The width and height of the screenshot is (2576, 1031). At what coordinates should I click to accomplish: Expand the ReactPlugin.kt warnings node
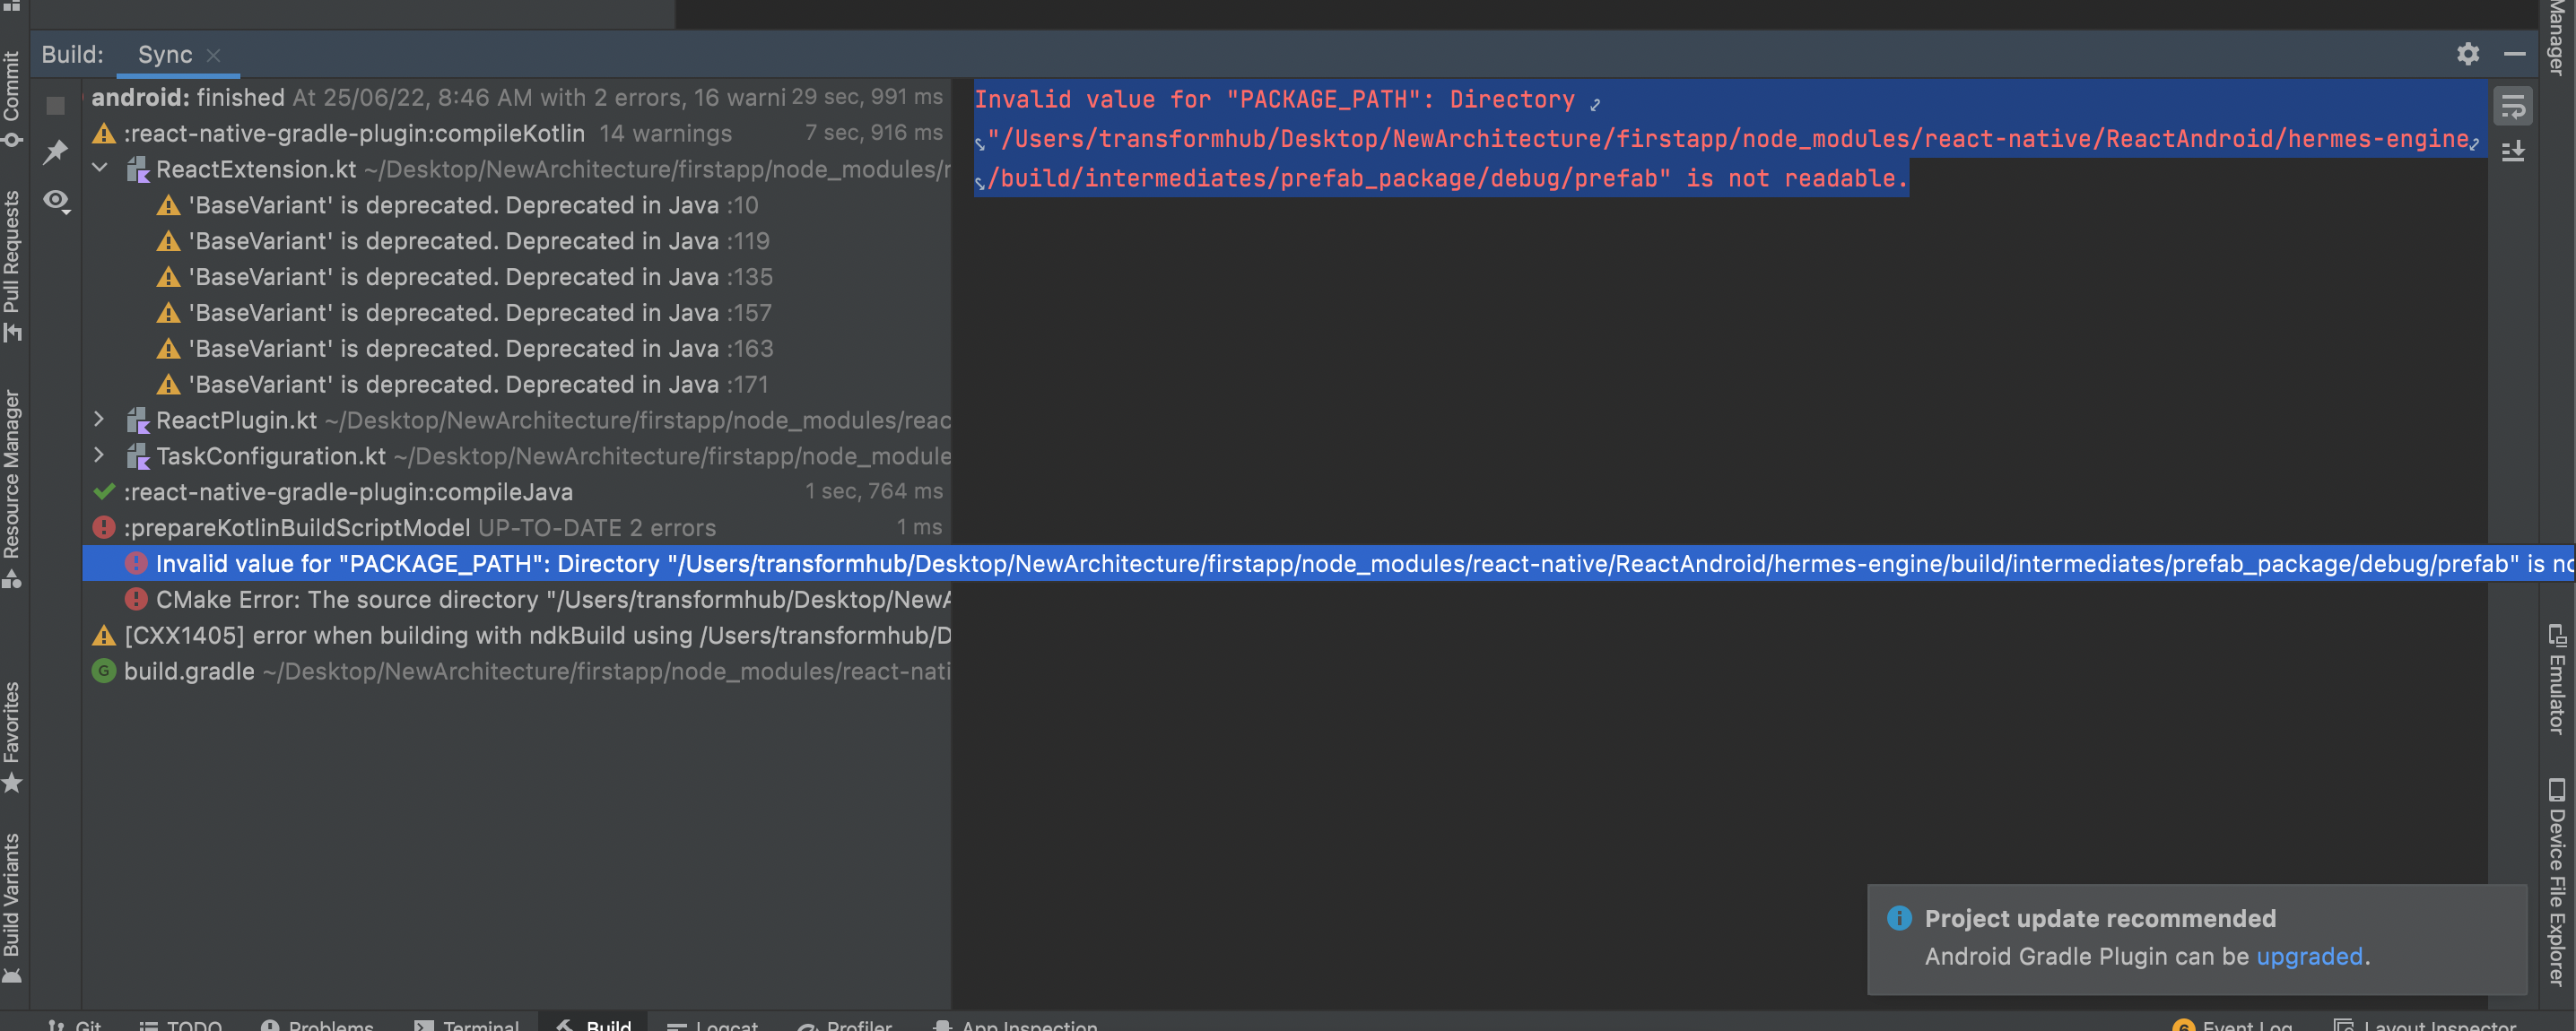pyautogui.click(x=99, y=420)
